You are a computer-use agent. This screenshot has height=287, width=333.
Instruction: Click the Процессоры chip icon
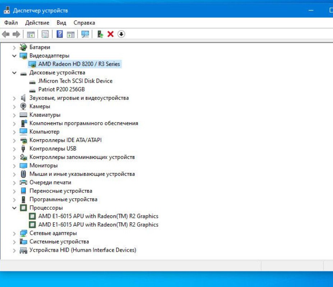[23, 208]
